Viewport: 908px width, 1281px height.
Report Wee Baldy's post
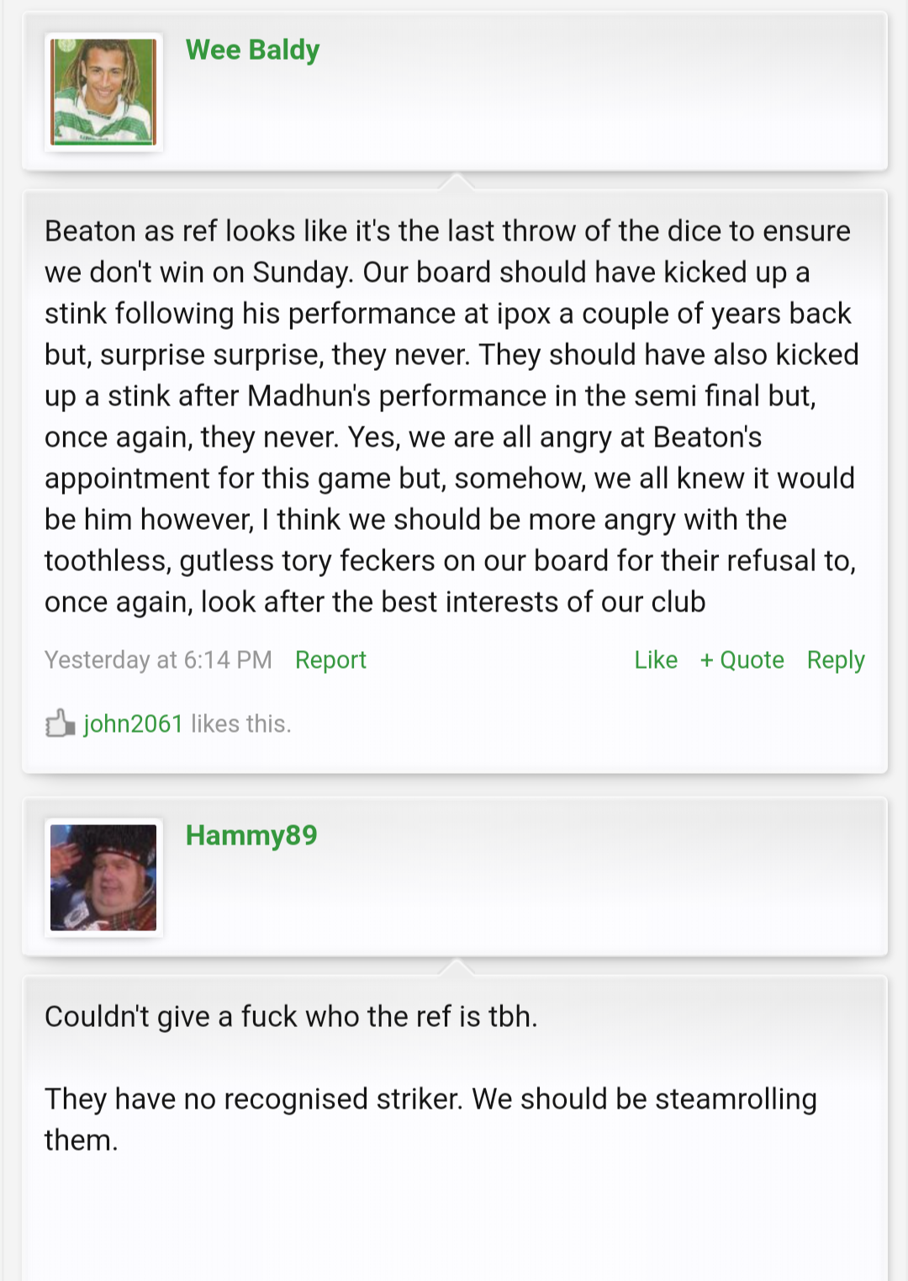point(330,660)
